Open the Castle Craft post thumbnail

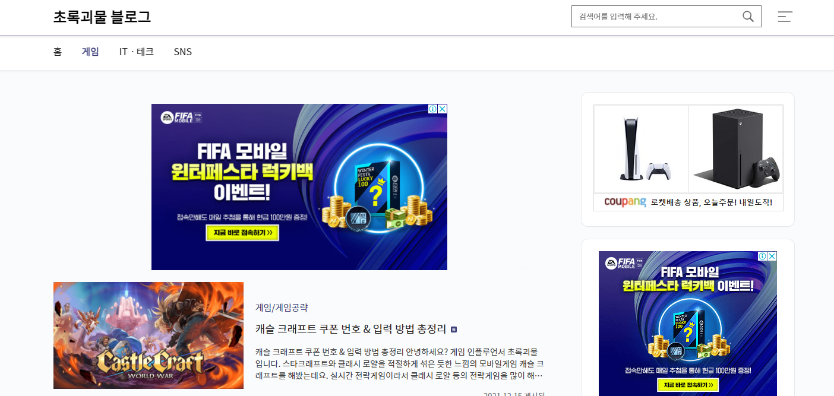tap(149, 335)
